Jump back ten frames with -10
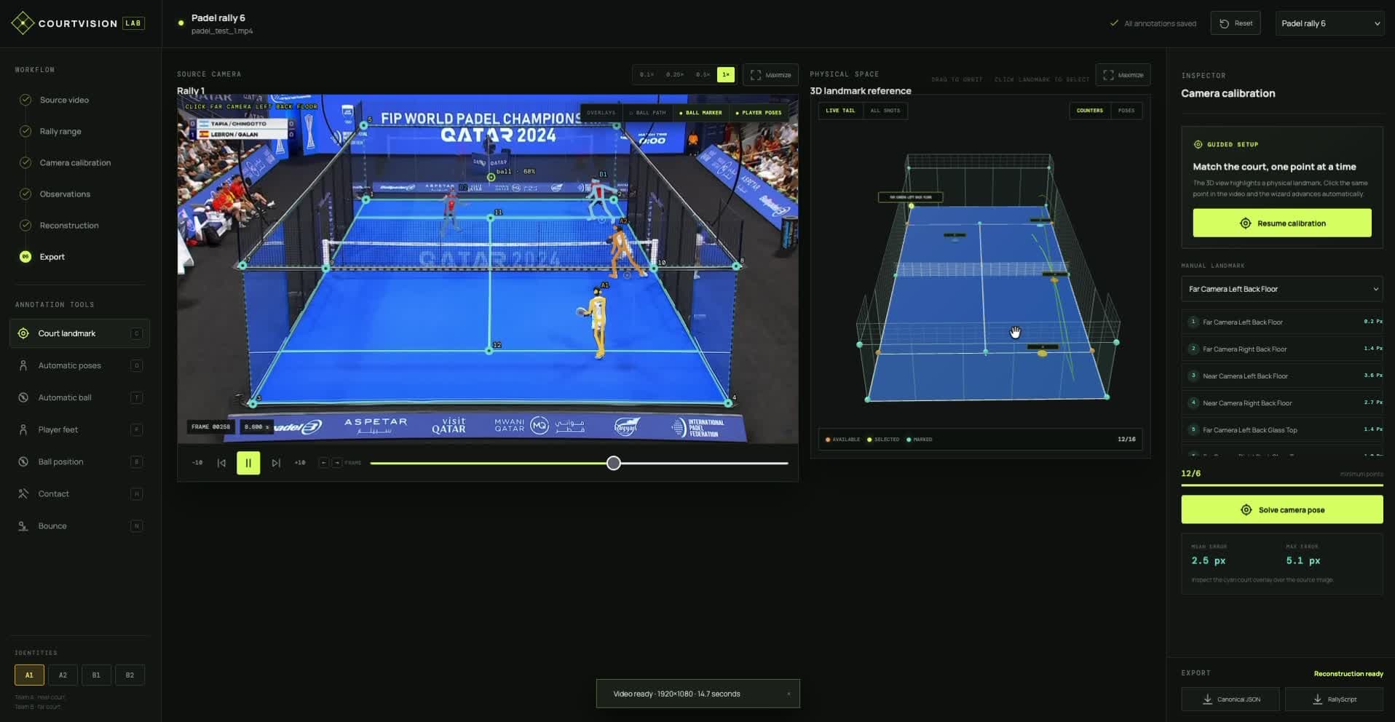Screen dimensions: 1395x722 click(197, 463)
